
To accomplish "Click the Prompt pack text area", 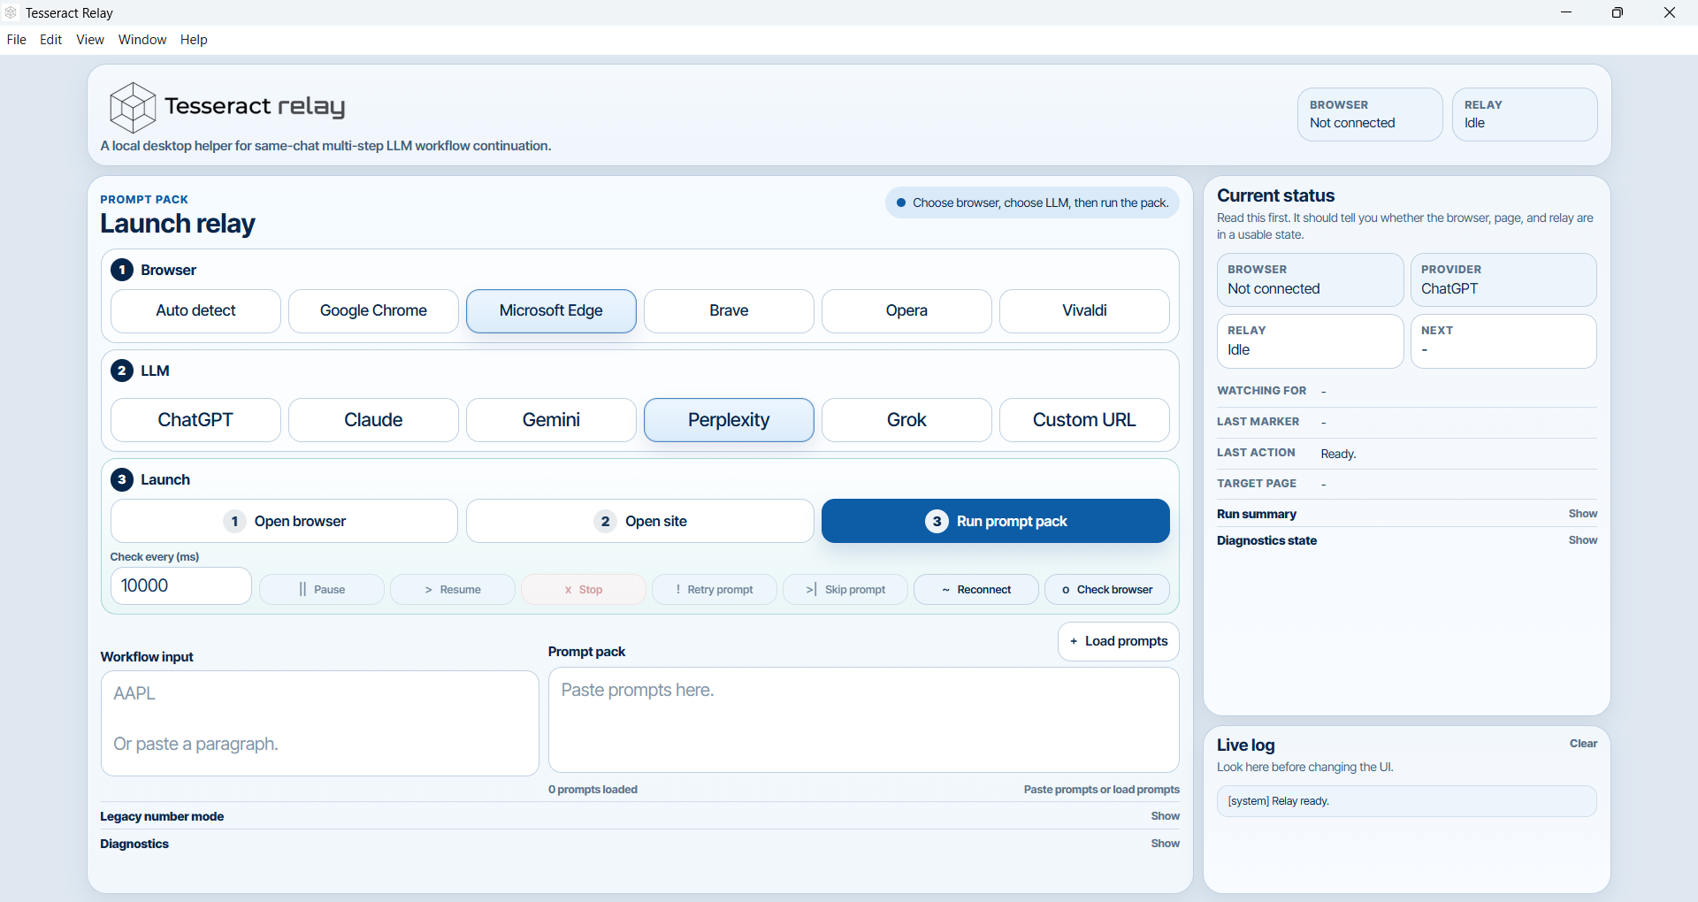I will coord(864,720).
